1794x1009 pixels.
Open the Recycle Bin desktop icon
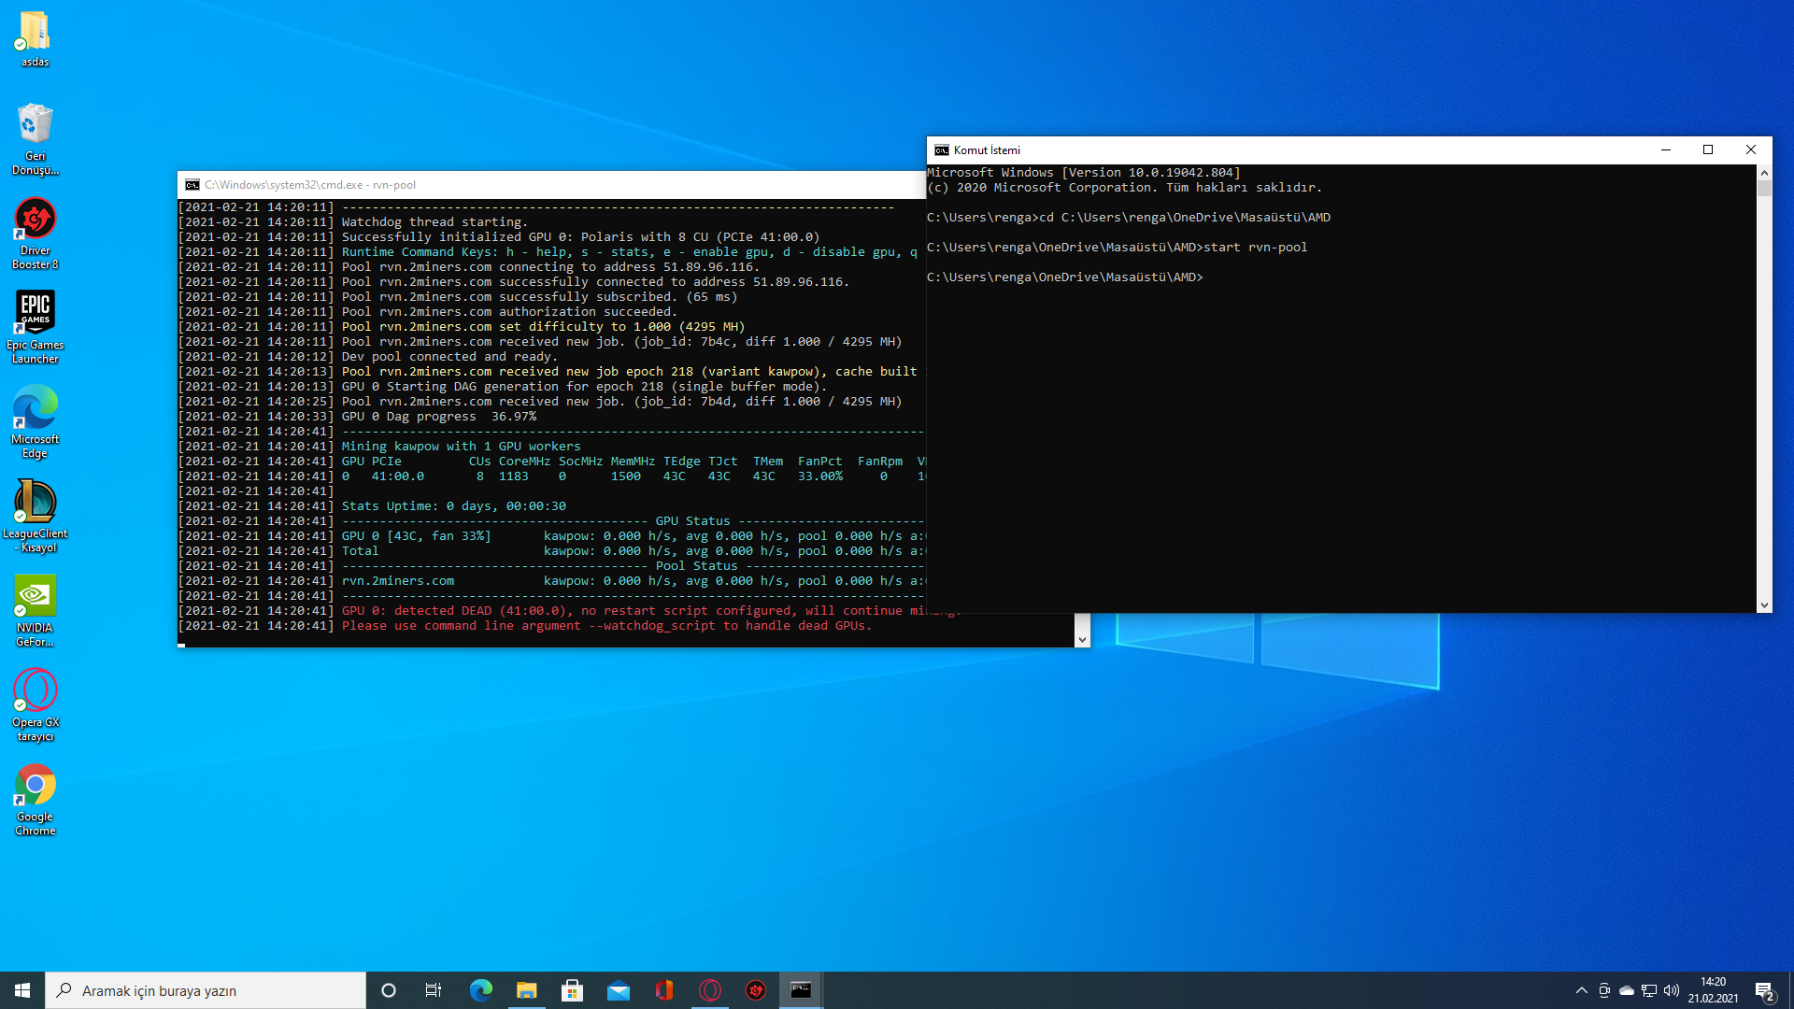point(36,125)
